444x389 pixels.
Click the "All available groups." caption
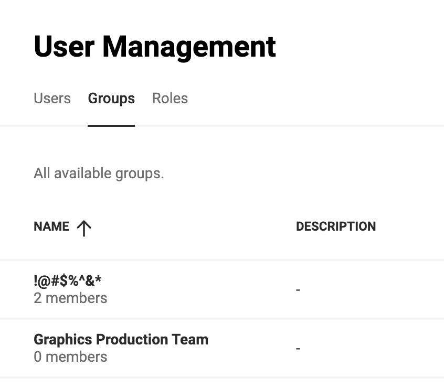[99, 174]
